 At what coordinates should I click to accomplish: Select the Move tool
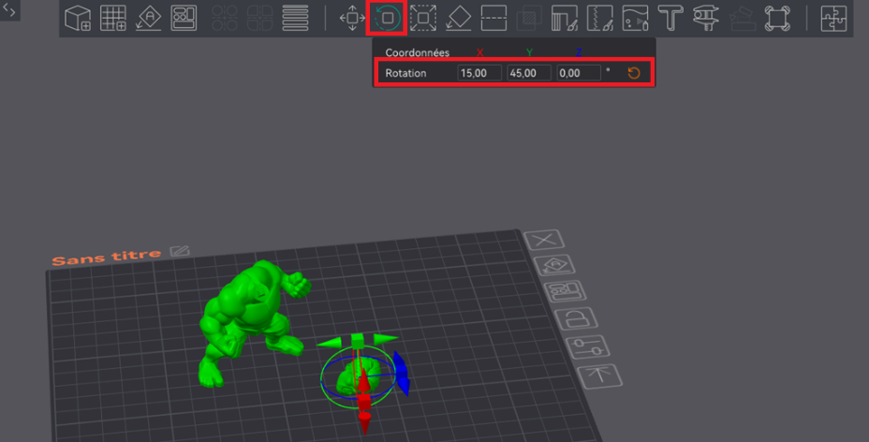pos(352,19)
